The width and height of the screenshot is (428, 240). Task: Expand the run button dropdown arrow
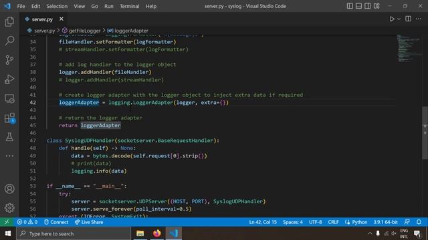(x=399, y=19)
